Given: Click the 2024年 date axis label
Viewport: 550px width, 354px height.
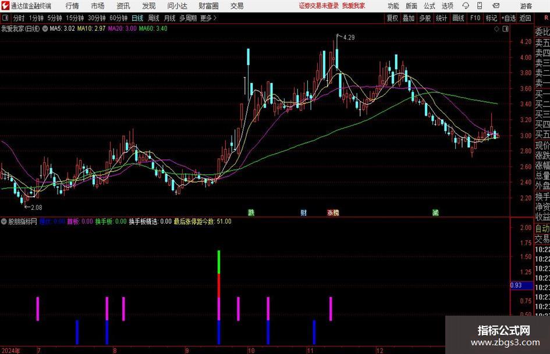Looking at the screenshot, I should pyautogui.click(x=10, y=351).
